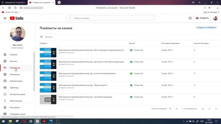This screenshot has height=124, width=221.
Task: Click eye visibility icon for Общие вопросы playlist
Action: click(131, 85)
